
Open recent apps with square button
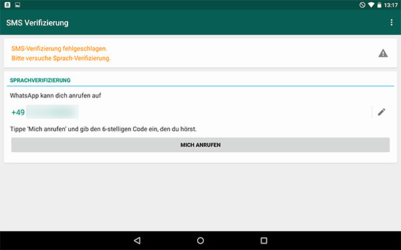pyautogui.click(x=264, y=240)
